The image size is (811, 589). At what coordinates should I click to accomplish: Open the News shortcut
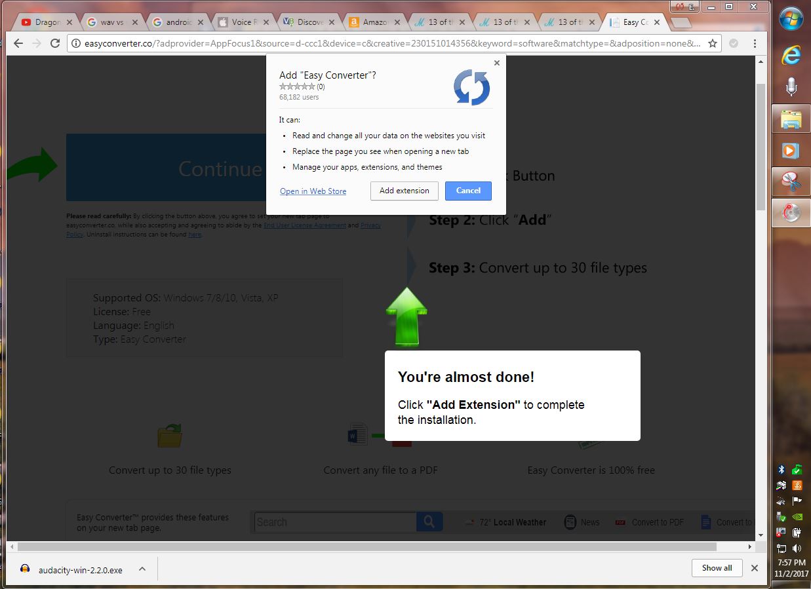tap(582, 522)
